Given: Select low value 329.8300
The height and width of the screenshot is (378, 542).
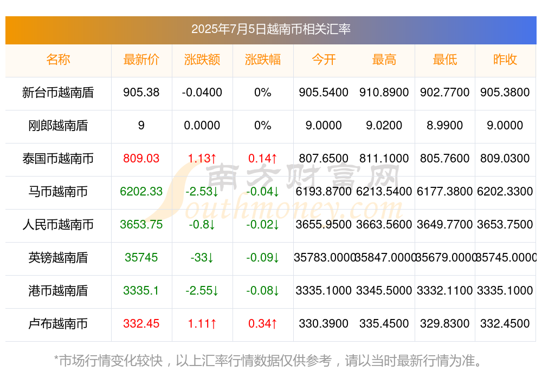Looking at the screenshot, I should pos(445,324).
